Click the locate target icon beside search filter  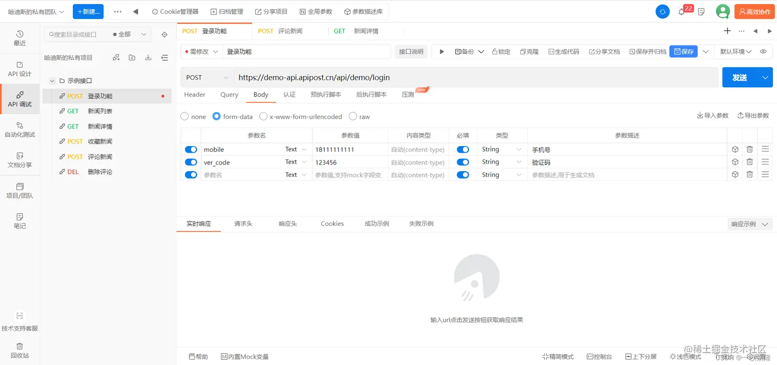164,34
